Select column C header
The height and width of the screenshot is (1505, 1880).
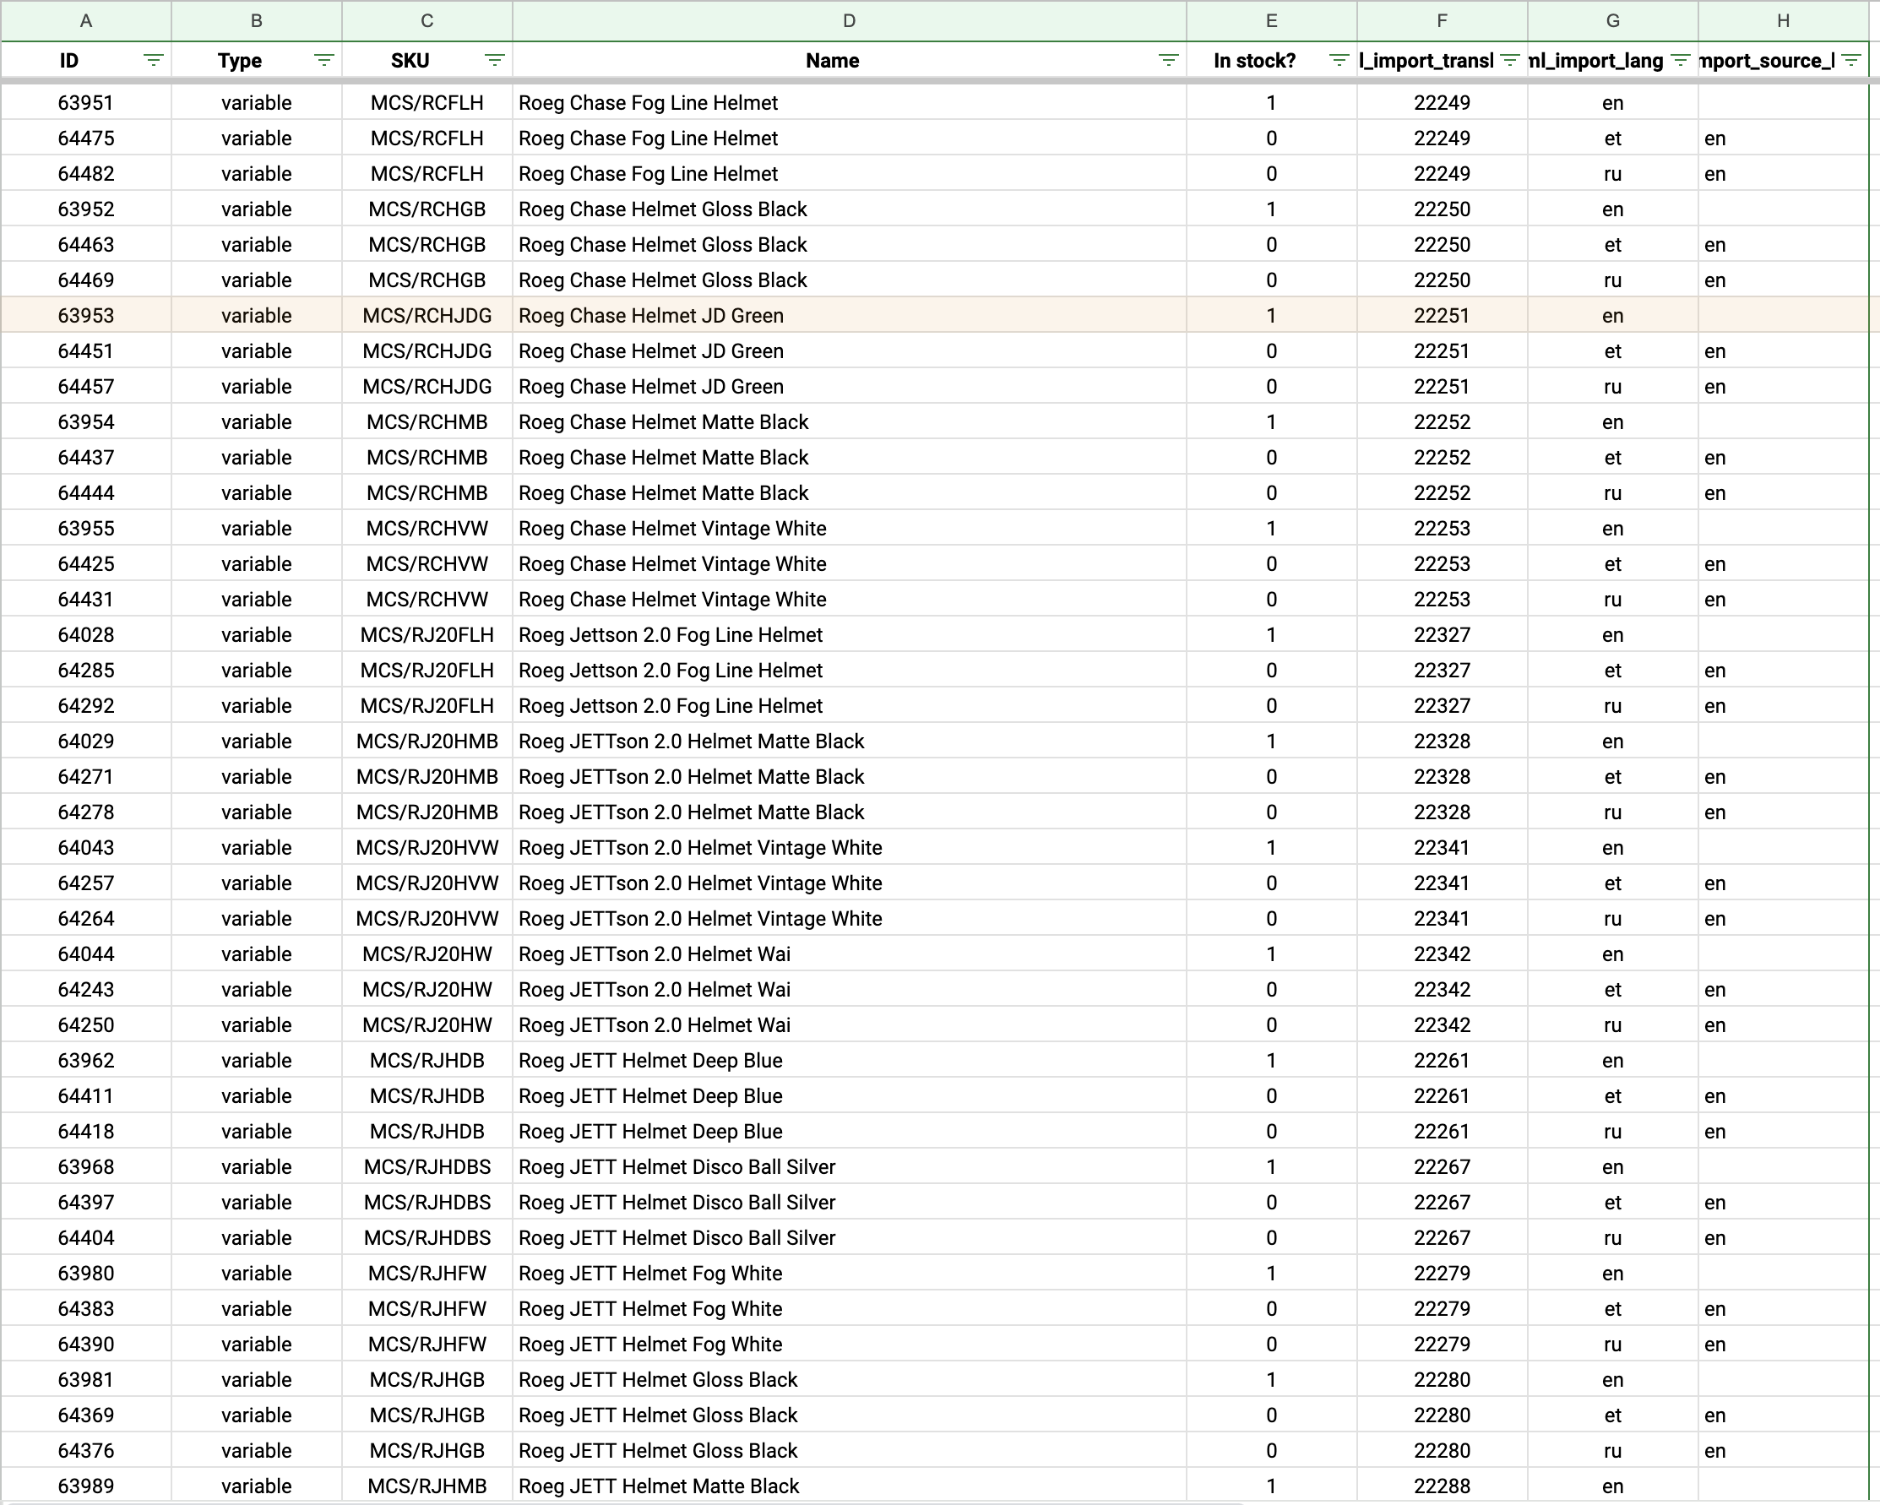point(427,21)
